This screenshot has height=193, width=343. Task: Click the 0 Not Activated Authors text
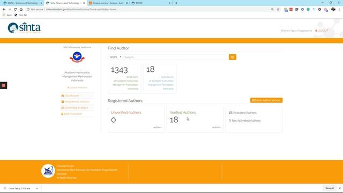pos(244,121)
